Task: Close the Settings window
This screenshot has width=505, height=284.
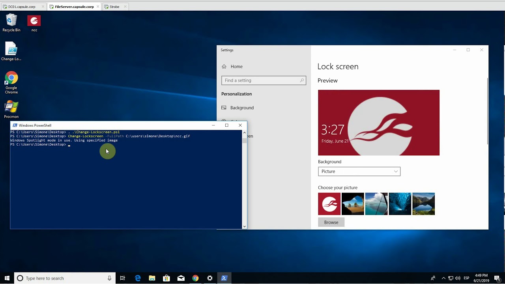Action: point(481,50)
